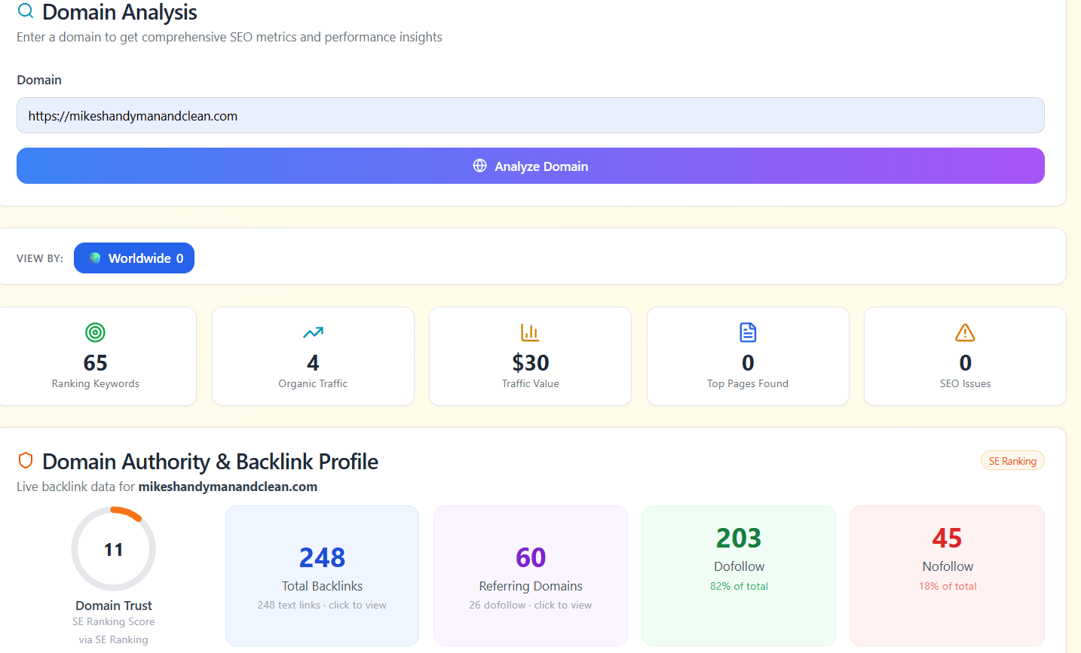This screenshot has height=653, width=1081.
Task: Click the magnifying glass icon beside Domain Analysis
Action: point(25,11)
